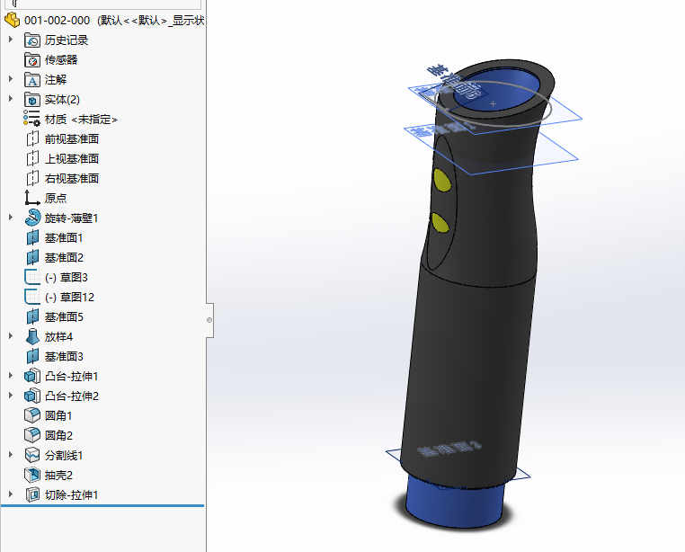Click the blue base cylinder of the model
Viewport: 685px width, 552px height.
[x=454, y=503]
